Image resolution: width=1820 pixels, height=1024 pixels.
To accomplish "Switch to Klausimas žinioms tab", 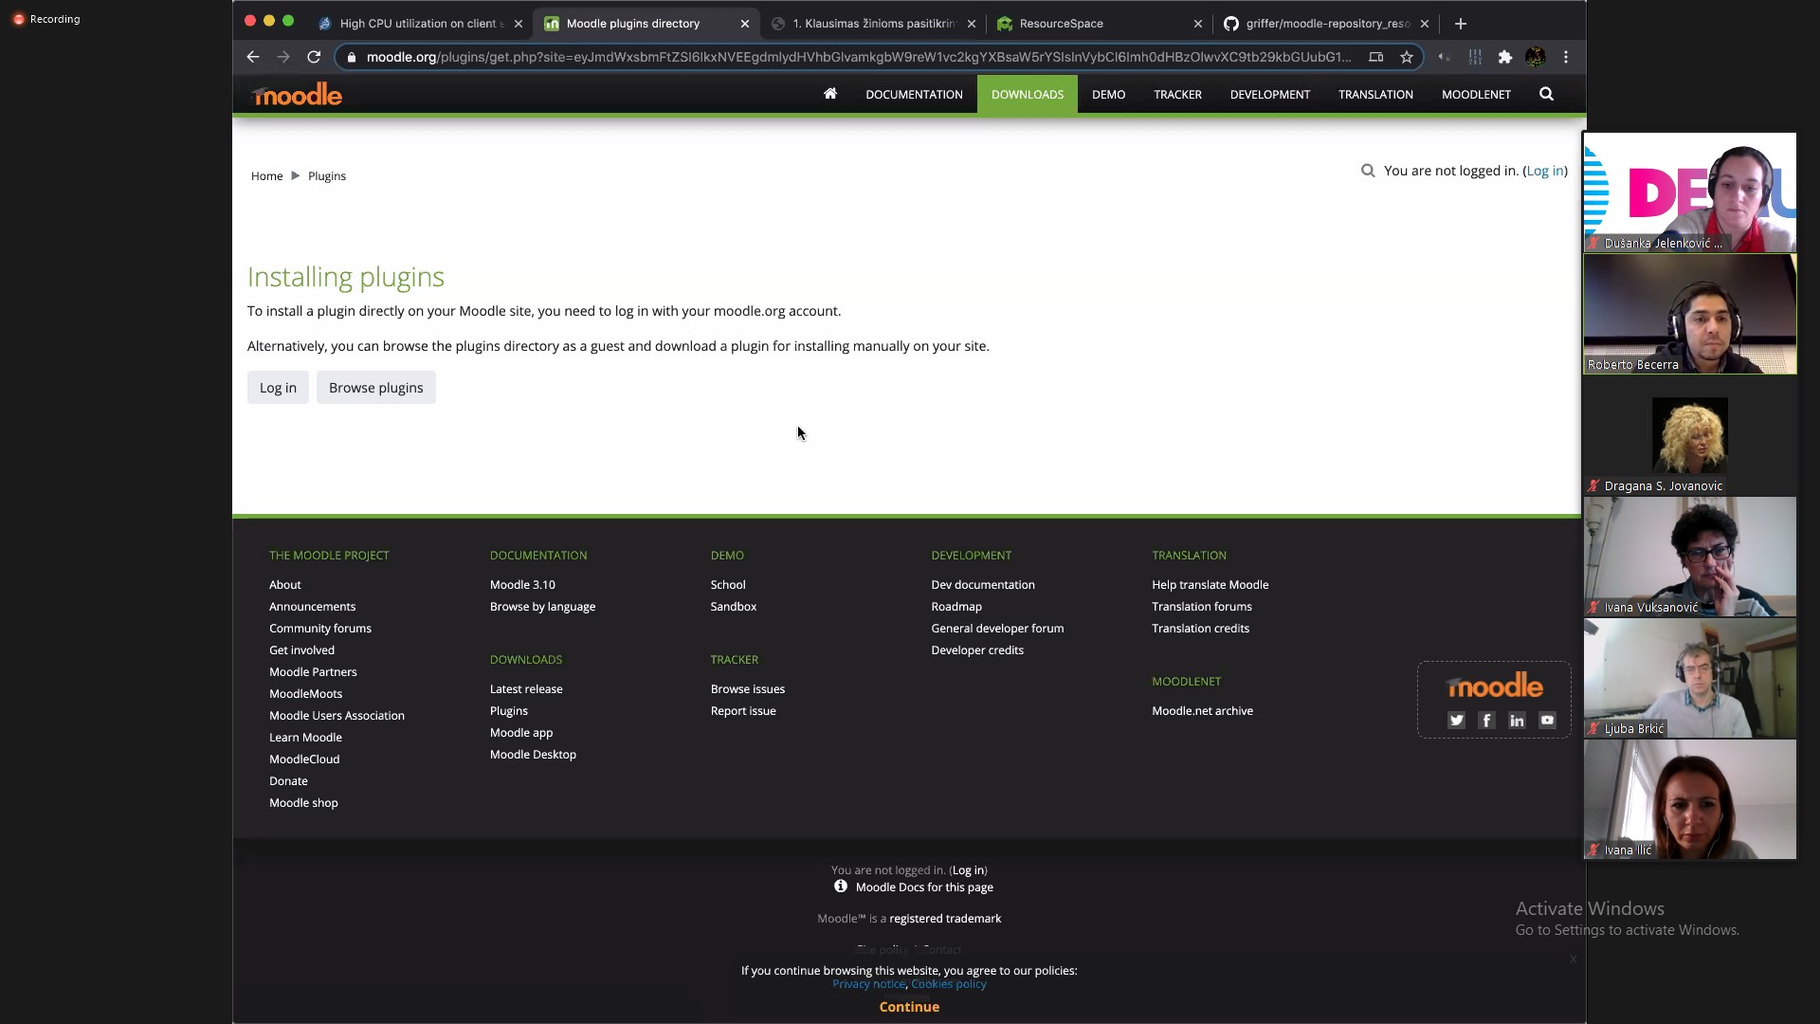I will tap(873, 24).
